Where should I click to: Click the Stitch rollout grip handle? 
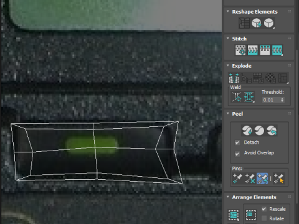[290, 39]
